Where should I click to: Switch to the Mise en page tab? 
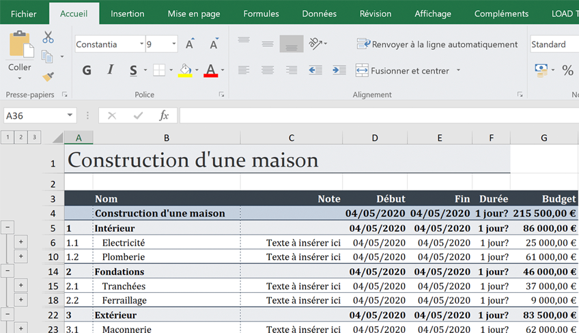pos(193,14)
